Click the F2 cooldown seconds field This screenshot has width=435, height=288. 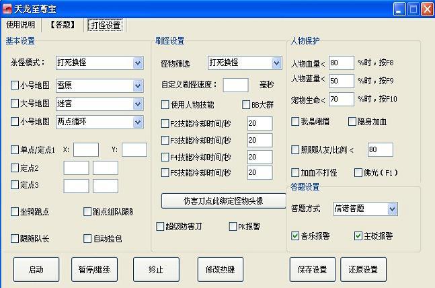[x=260, y=123]
